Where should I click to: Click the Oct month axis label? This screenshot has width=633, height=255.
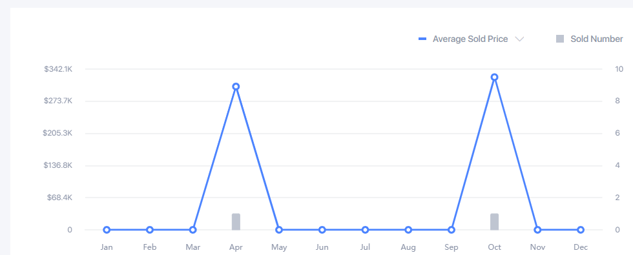click(x=495, y=247)
